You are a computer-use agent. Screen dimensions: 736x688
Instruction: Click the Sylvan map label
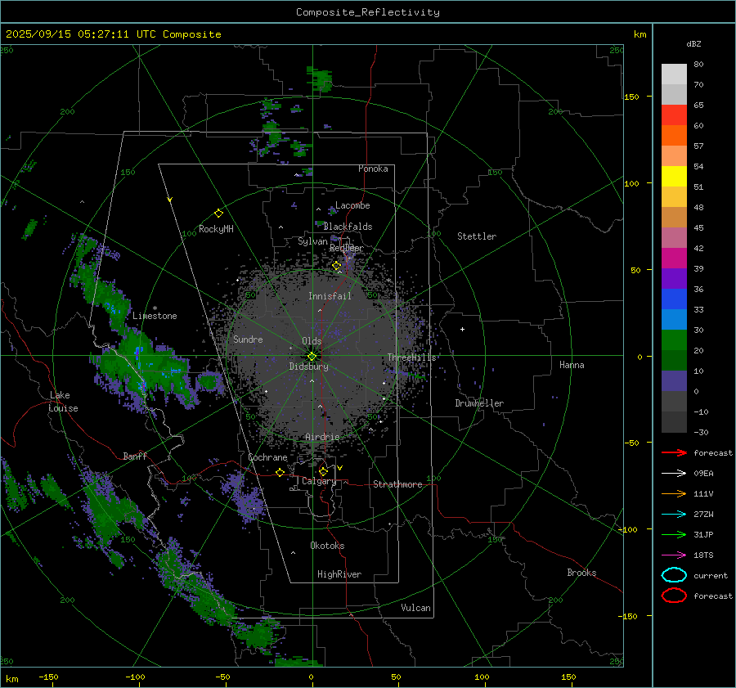tap(312, 241)
